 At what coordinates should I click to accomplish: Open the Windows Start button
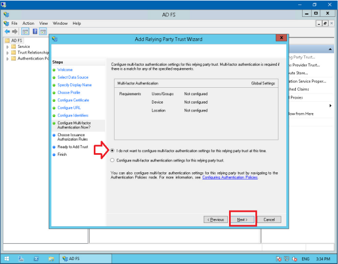6,258
